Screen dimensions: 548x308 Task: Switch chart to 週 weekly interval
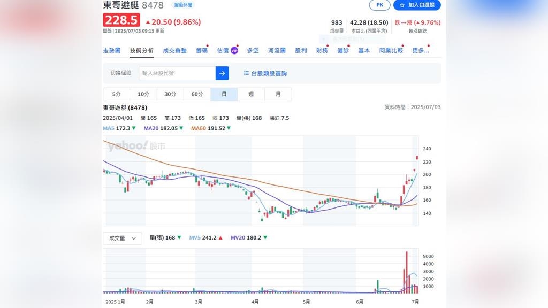pos(251,94)
